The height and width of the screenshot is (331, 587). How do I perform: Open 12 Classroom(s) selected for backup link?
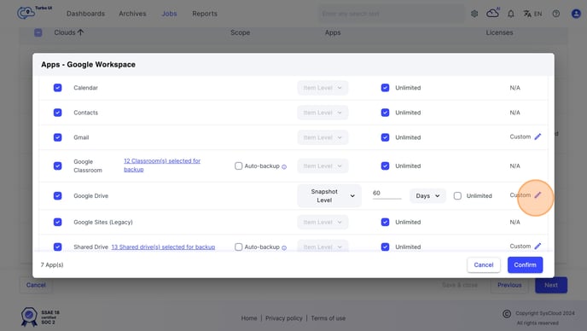coord(162,165)
